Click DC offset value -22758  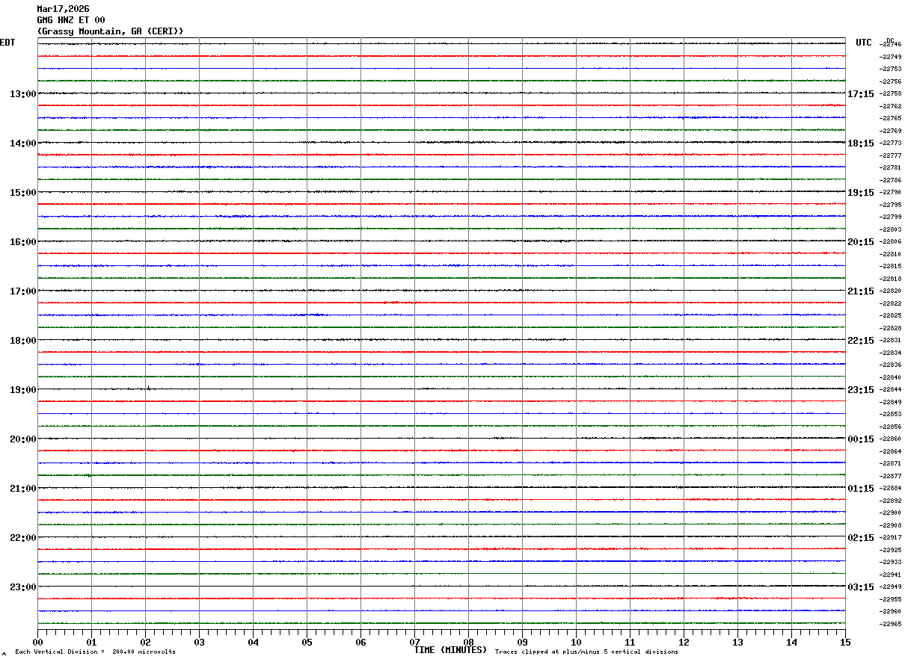click(x=890, y=93)
